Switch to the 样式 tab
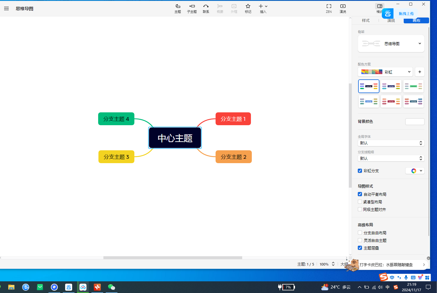This screenshot has height=293, width=437. coord(365,20)
